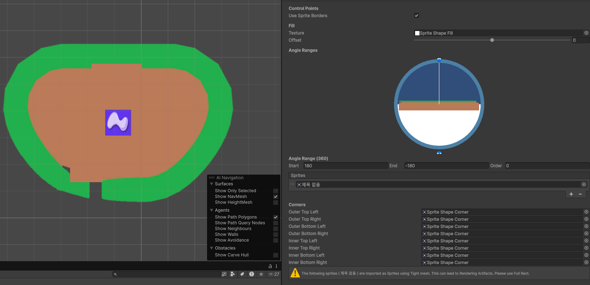This screenshot has width=590, height=285.
Task: Open picker for Inner Bottom Left corner
Action: click(586, 255)
